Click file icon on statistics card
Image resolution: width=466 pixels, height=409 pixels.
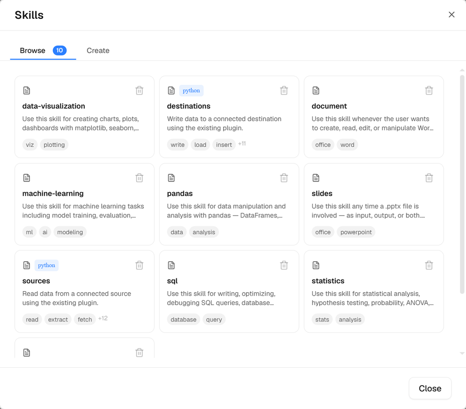316,265
